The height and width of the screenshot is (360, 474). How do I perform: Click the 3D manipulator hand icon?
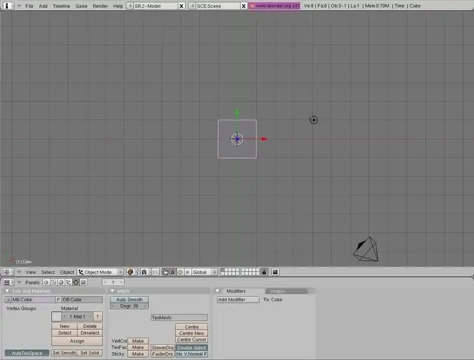click(x=166, y=272)
